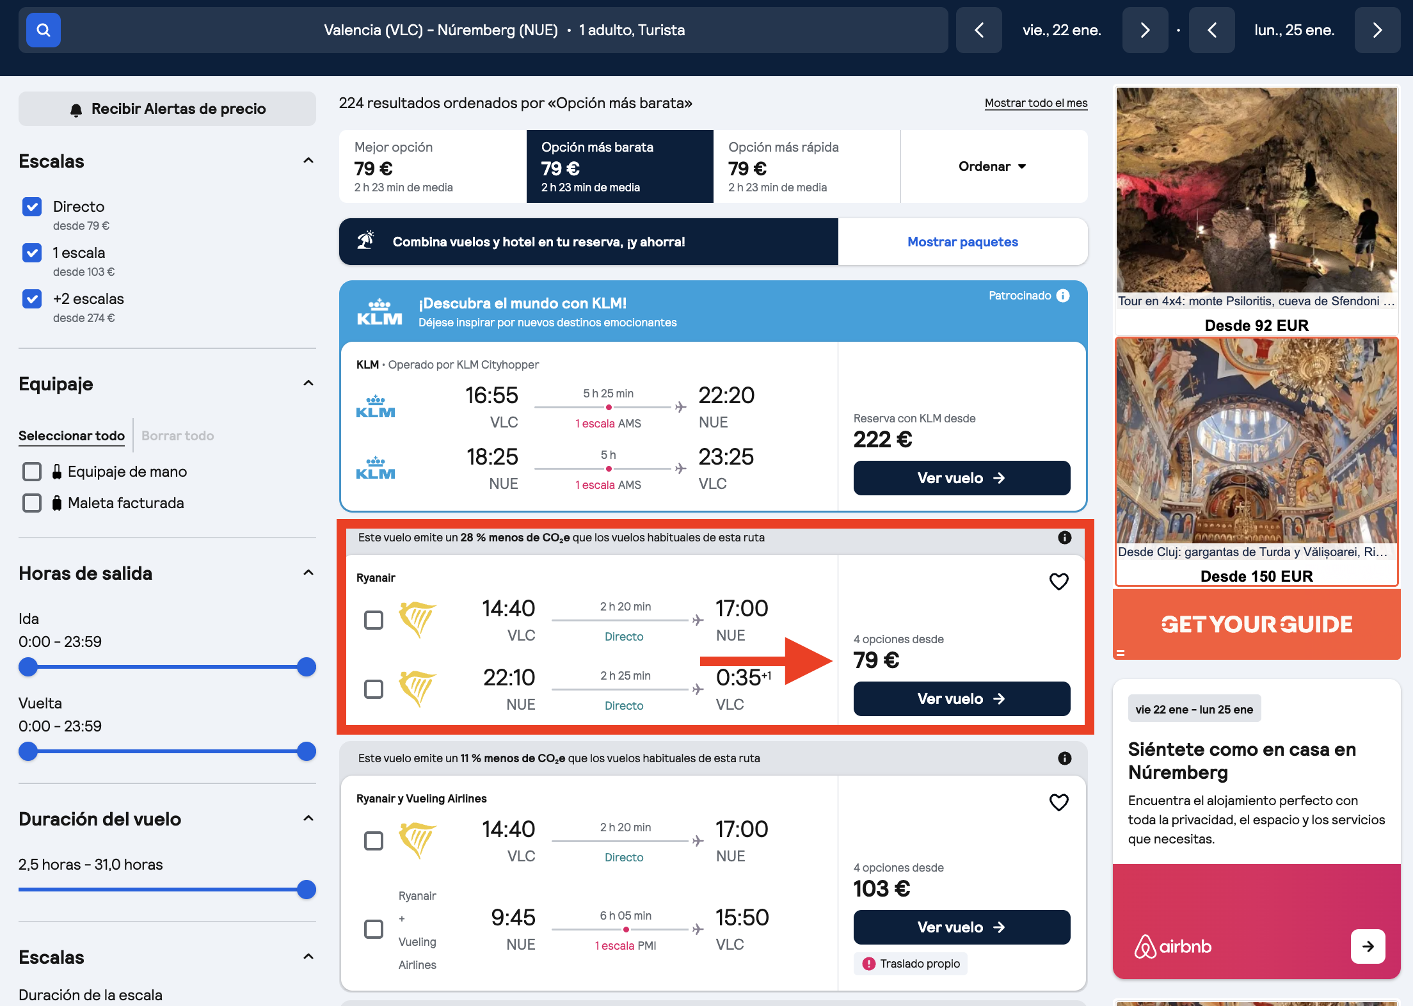Image resolution: width=1413 pixels, height=1006 pixels.
Task: Save the 79 € Ryanair flight with heart icon
Action: [x=1059, y=582]
